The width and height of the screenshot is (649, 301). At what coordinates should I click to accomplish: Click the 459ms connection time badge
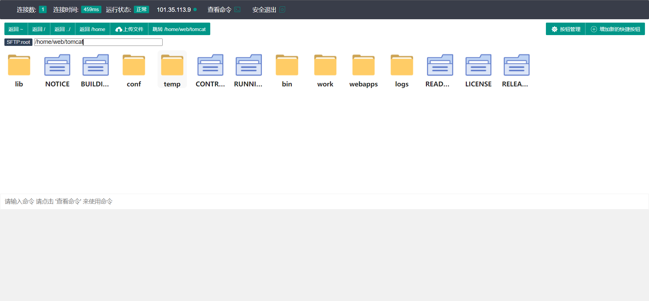point(91,9)
